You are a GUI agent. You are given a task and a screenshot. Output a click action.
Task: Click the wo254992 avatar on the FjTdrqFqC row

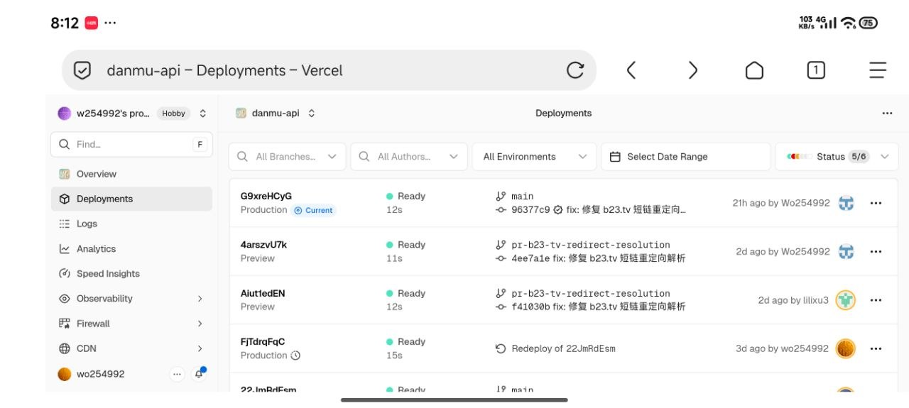tap(845, 348)
